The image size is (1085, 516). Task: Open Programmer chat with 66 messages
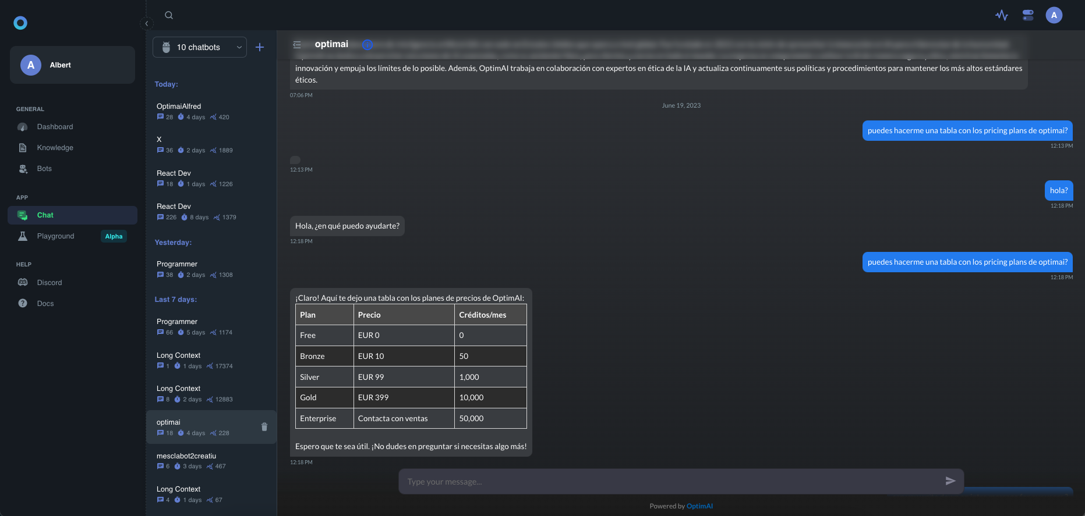(x=211, y=326)
